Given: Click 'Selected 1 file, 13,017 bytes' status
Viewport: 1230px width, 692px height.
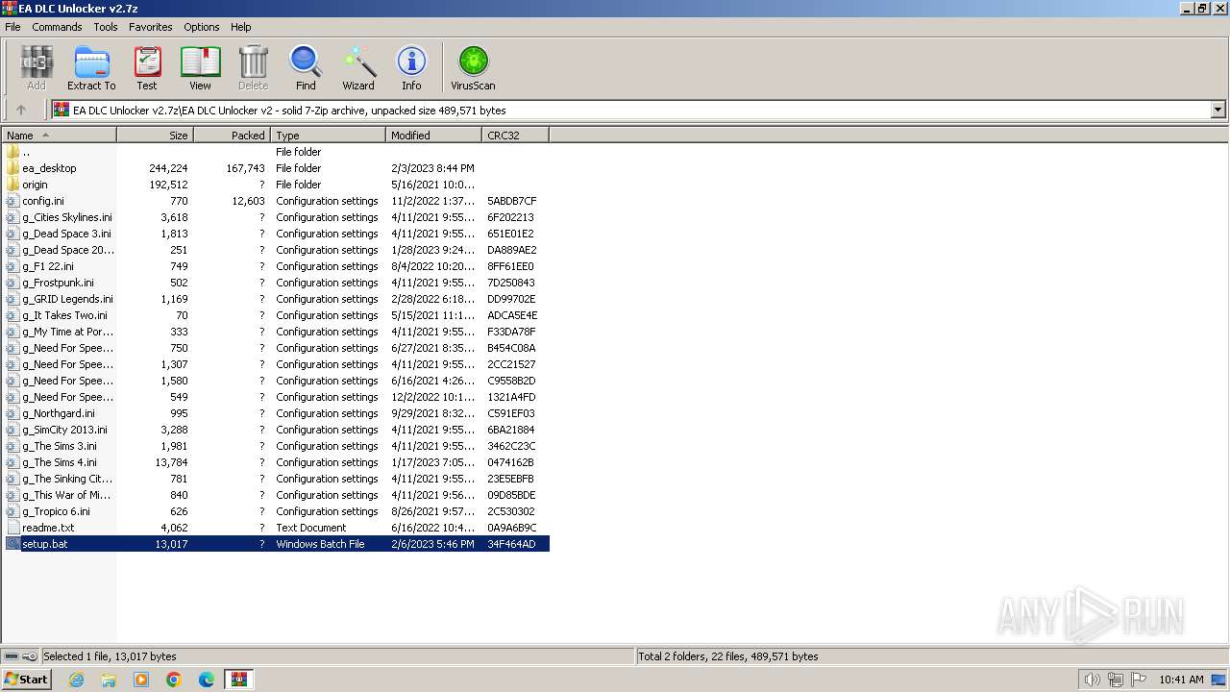Looking at the screenshot, I should 110,656.
